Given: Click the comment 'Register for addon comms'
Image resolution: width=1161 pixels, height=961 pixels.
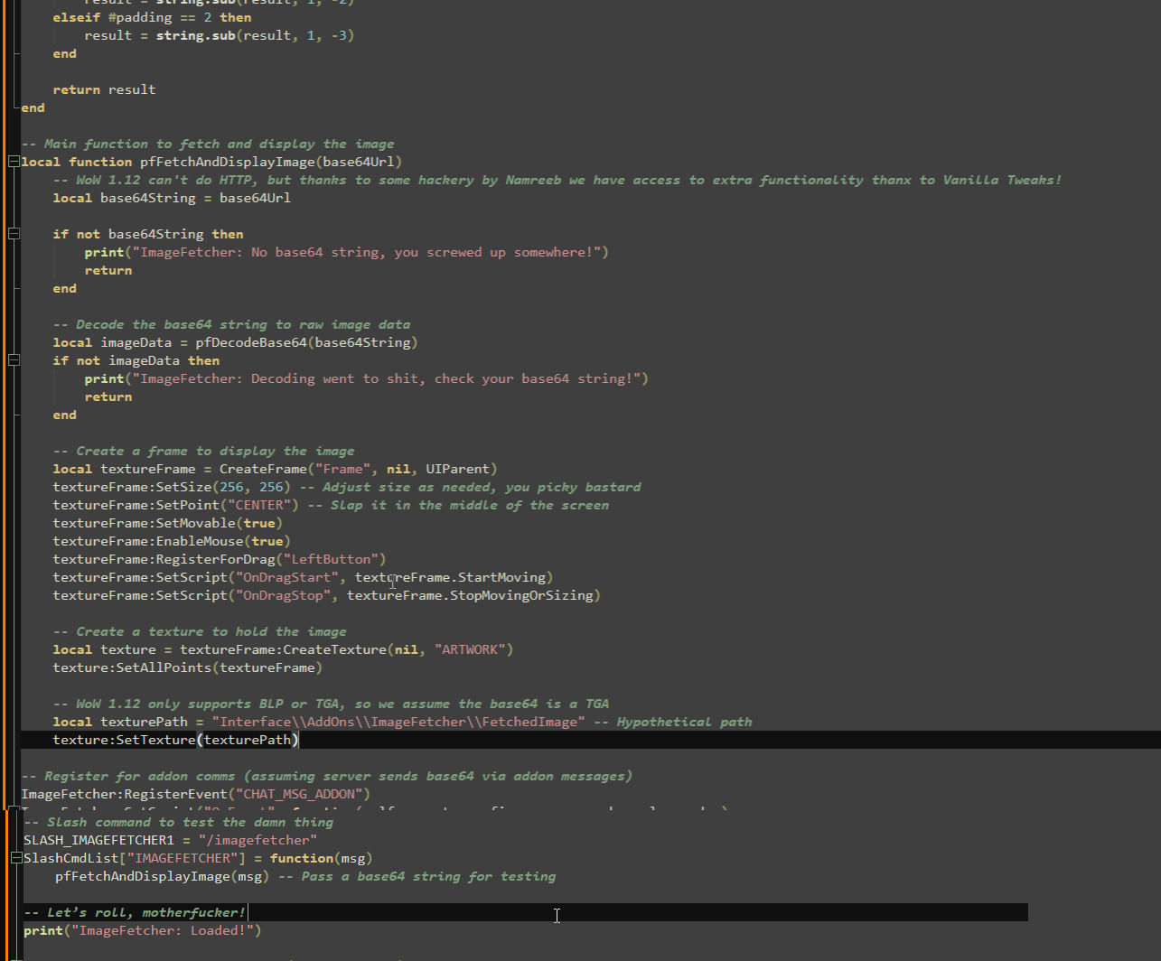Looking at the screenshot, I should pos(327,776).
